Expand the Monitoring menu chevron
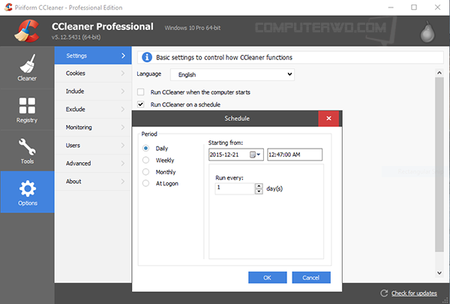Viewport: 450px width, 304px height. [123, 128]
